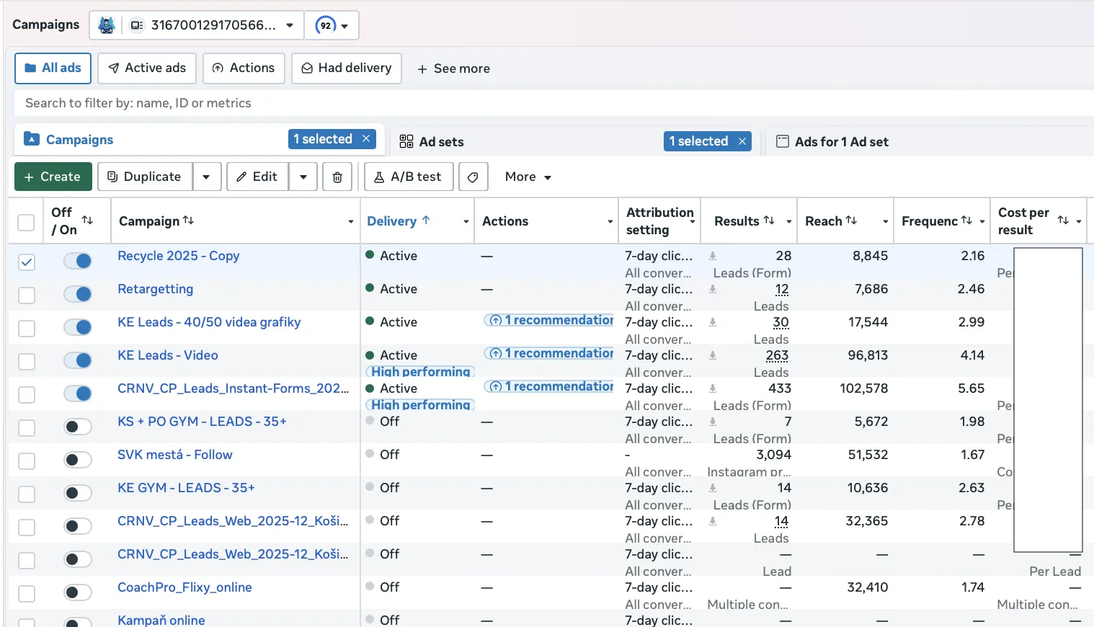Image resolution: width=1094 pixels, height=627 pixels.
Task: Click the trash delete icon in toolbar
Action: click(x=337, y=177)
